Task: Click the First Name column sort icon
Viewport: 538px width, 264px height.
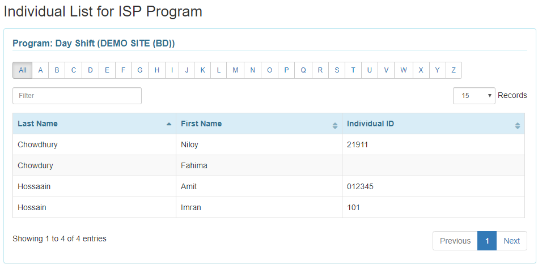Action: 335,126
